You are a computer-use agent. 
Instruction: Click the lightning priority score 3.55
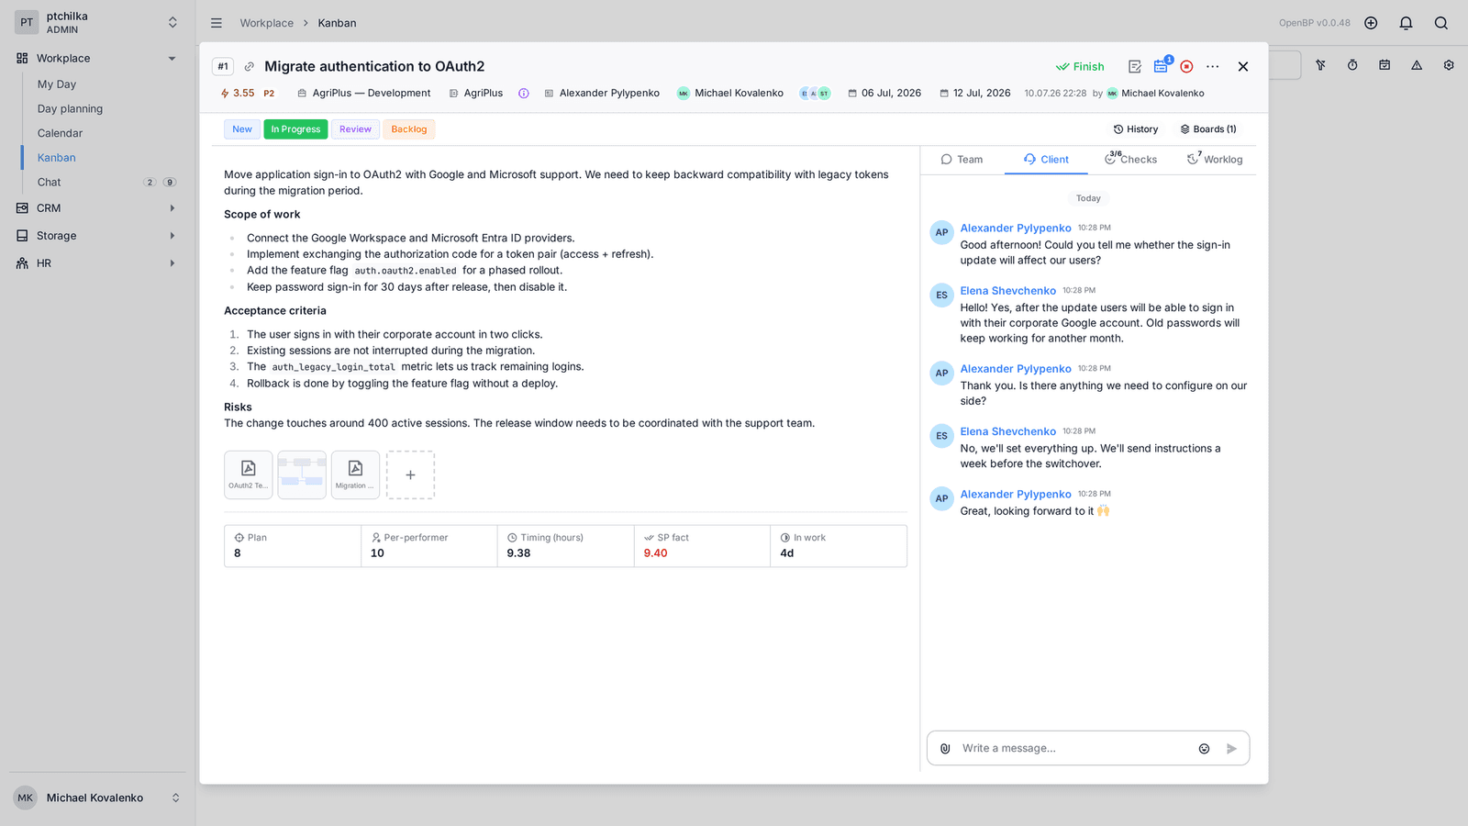238,94
